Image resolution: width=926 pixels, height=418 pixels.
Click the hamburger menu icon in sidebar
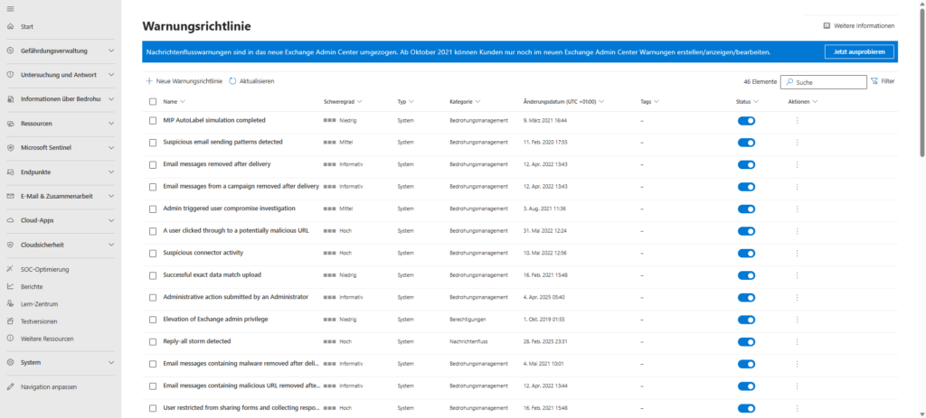point(10,9)
